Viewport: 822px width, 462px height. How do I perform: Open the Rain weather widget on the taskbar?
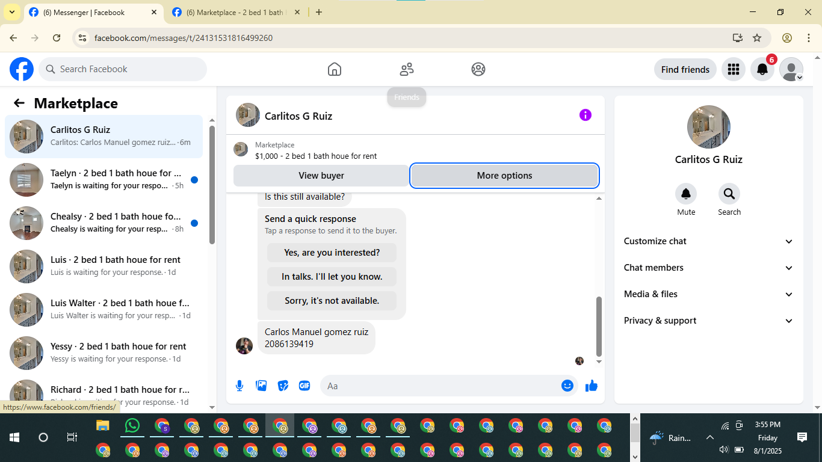(x=671, y=437)
